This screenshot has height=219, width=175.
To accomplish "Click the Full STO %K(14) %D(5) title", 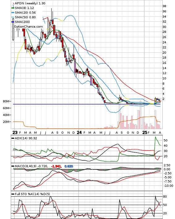I will (x=32, y=194).
